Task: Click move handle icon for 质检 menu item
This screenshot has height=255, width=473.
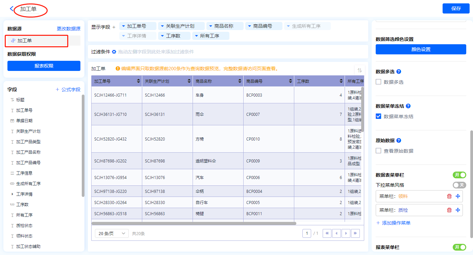Action: [x=458, y=210]
